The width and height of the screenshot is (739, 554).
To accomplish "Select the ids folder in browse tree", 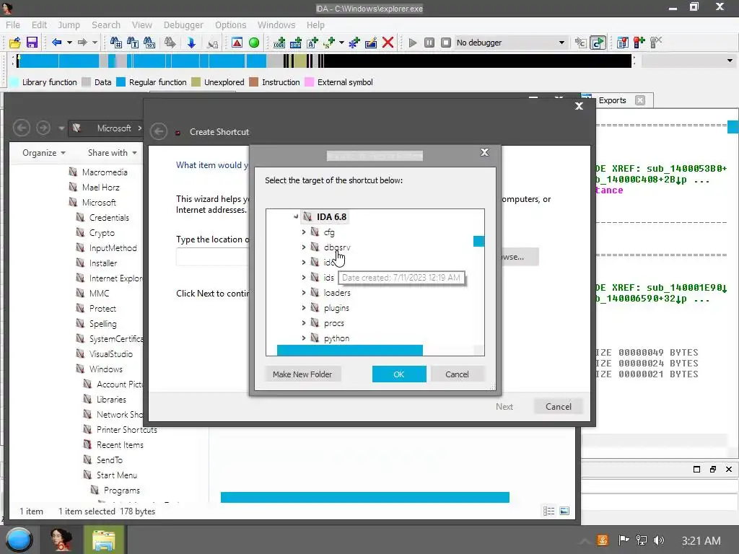I will [328, 278].
